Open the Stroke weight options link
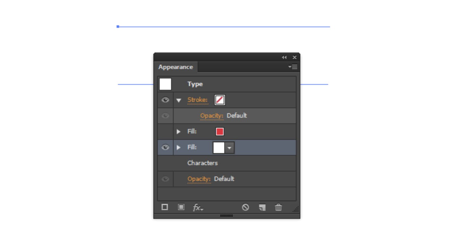Image resolution: width=460 pixels, height=229 pixels. (198, 100)
